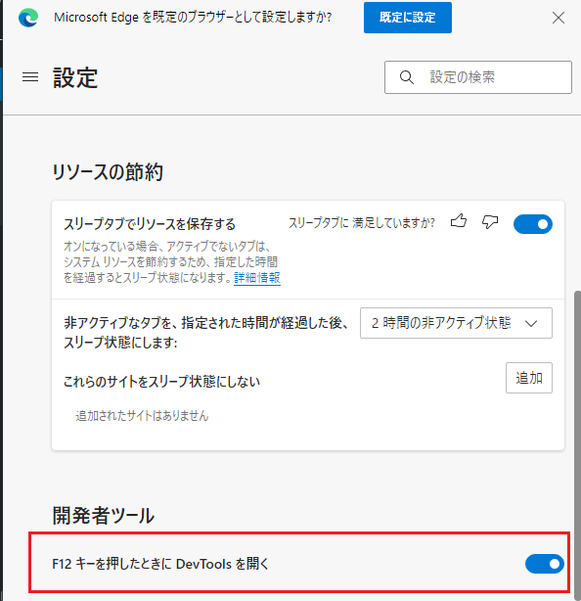Click 追加されたサイトはありません text

[x=142, y=415]
